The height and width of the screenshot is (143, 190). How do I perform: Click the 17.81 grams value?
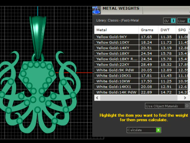146,76
